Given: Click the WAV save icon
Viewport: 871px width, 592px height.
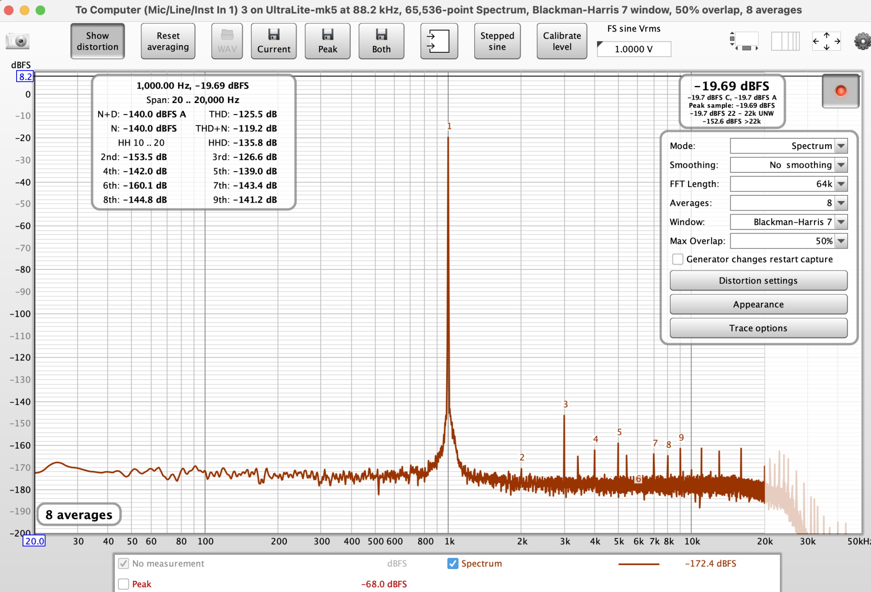Looking at the screenshot, I should 227,41.
